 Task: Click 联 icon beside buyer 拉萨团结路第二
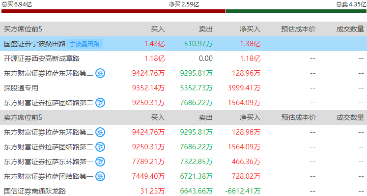[100, 103]
